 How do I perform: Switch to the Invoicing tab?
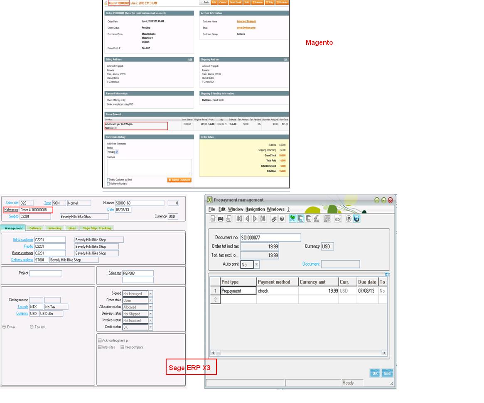click(x=55, y=228)
